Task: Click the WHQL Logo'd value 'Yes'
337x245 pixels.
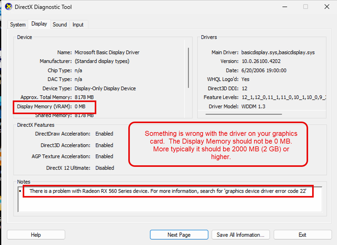Action: click(245, 79)
